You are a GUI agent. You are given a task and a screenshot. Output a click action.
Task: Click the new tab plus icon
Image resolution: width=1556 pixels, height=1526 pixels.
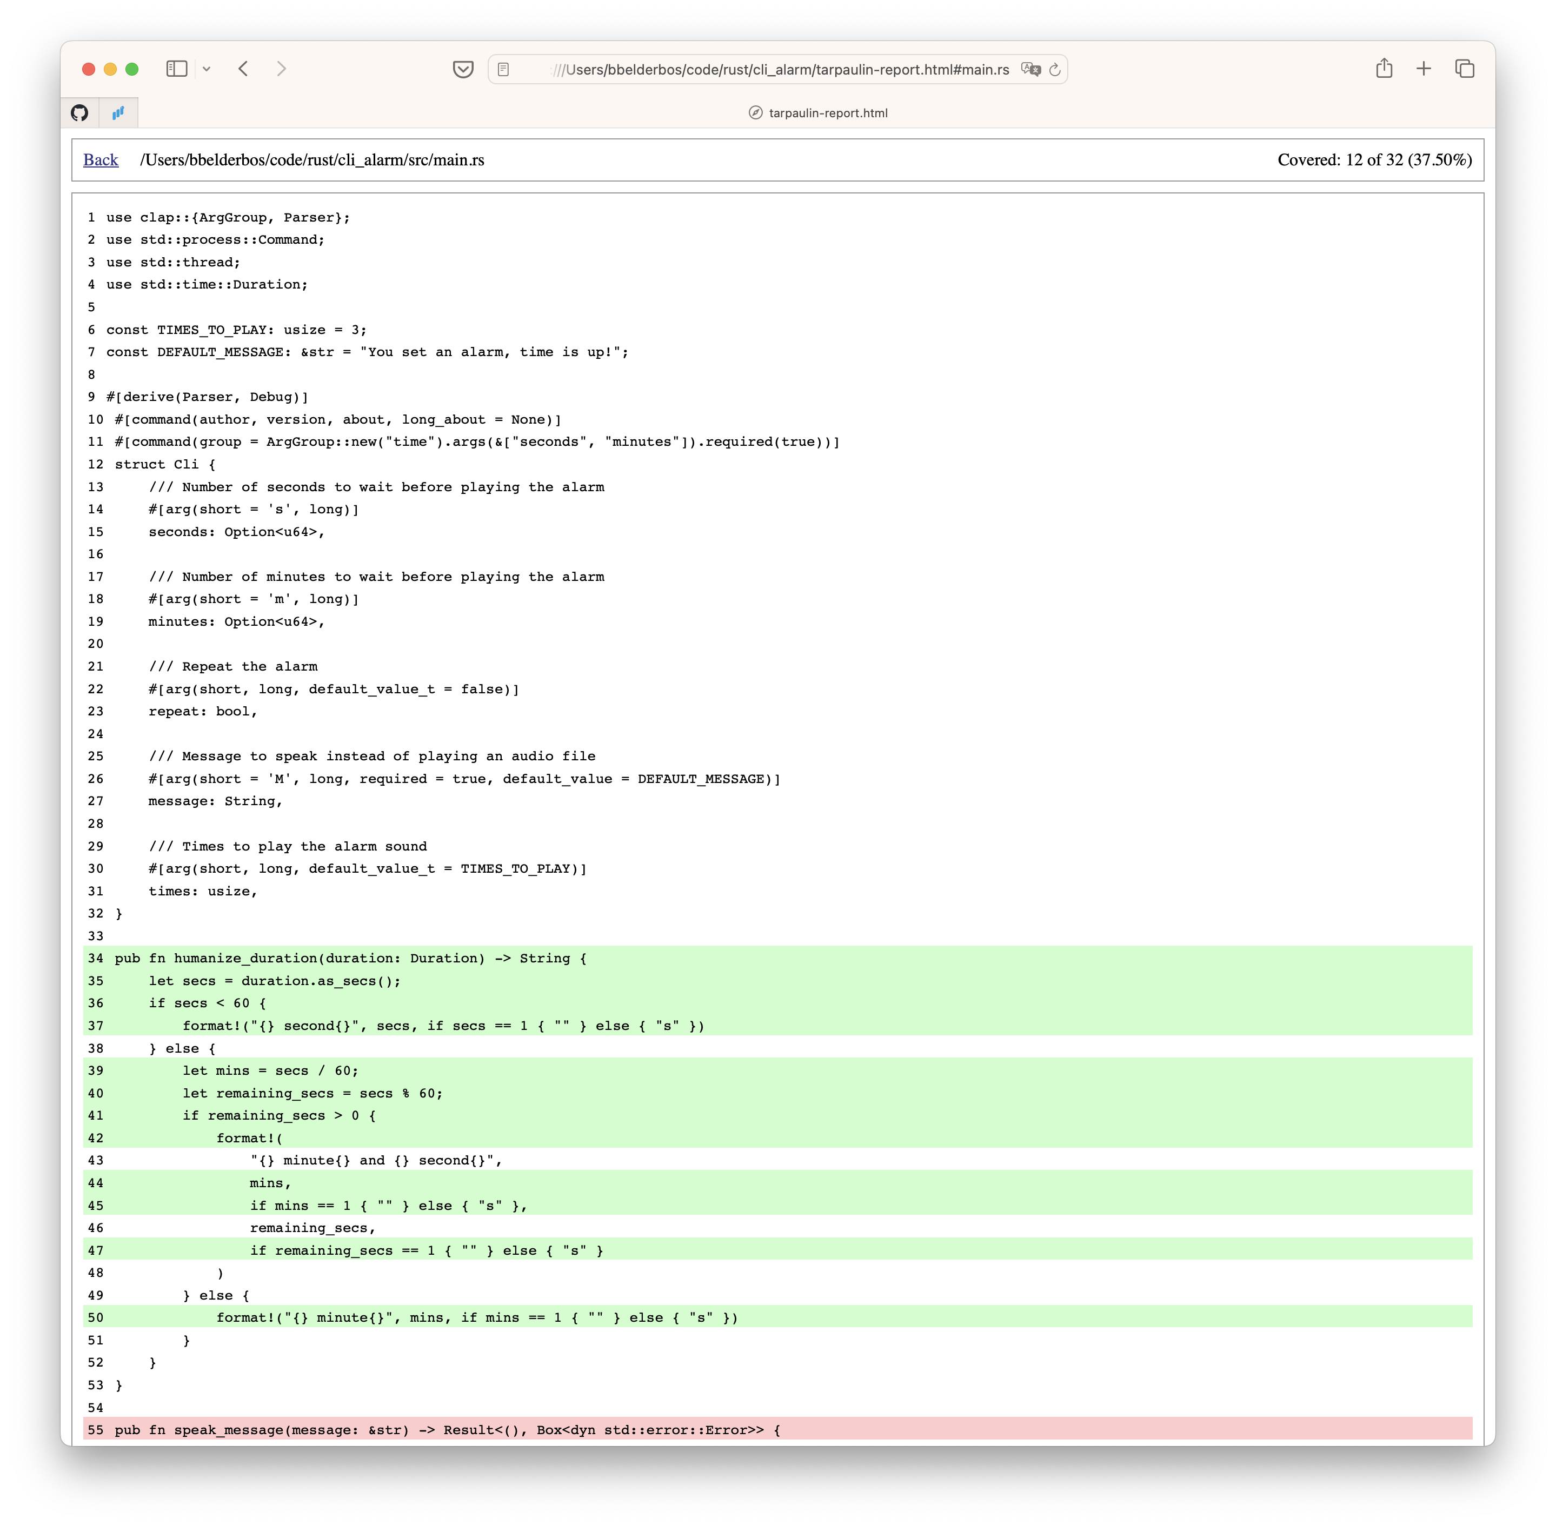(x=1426, y=69)
